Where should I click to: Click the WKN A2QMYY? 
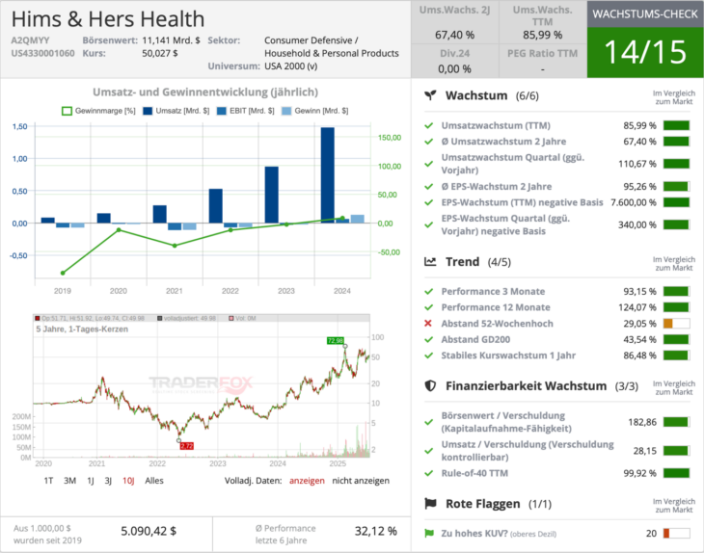click(x=30, y=40)
